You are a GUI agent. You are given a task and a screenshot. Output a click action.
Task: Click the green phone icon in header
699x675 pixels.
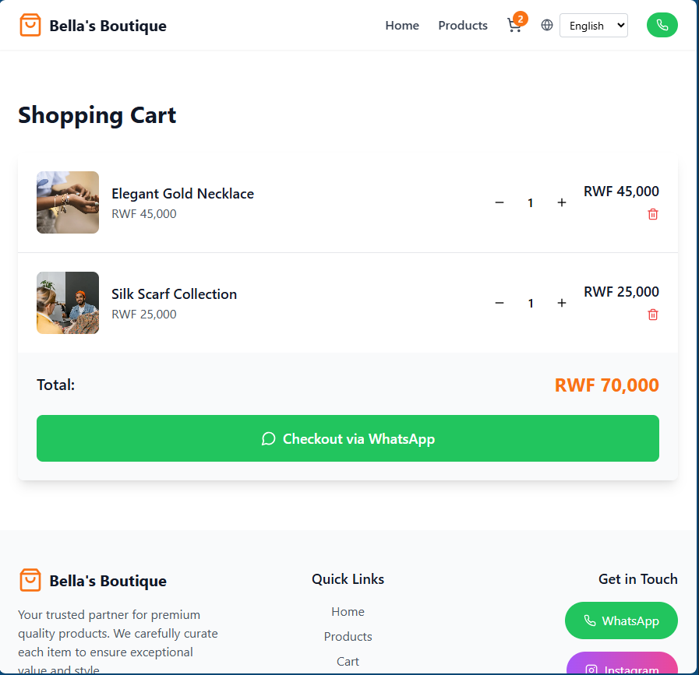point(662,25)
